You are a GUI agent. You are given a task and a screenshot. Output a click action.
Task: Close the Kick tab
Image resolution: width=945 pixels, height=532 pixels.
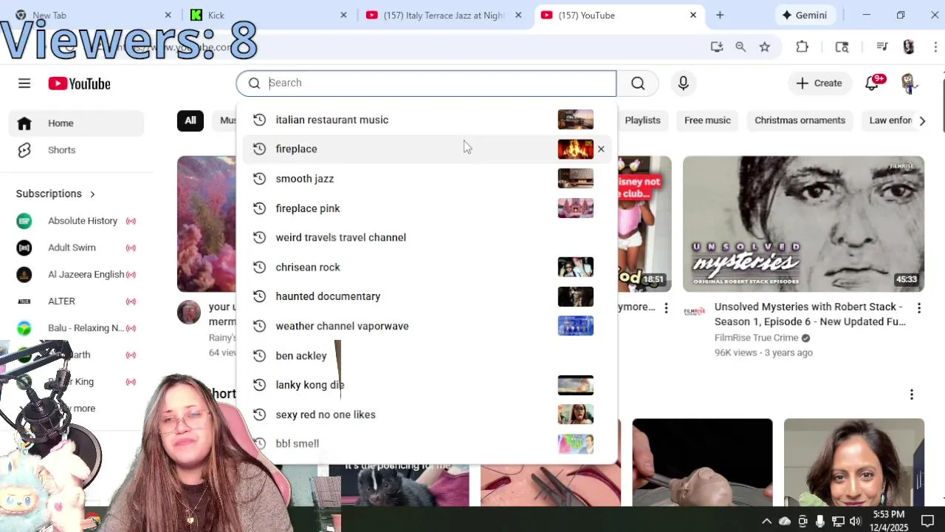(343, 15)
